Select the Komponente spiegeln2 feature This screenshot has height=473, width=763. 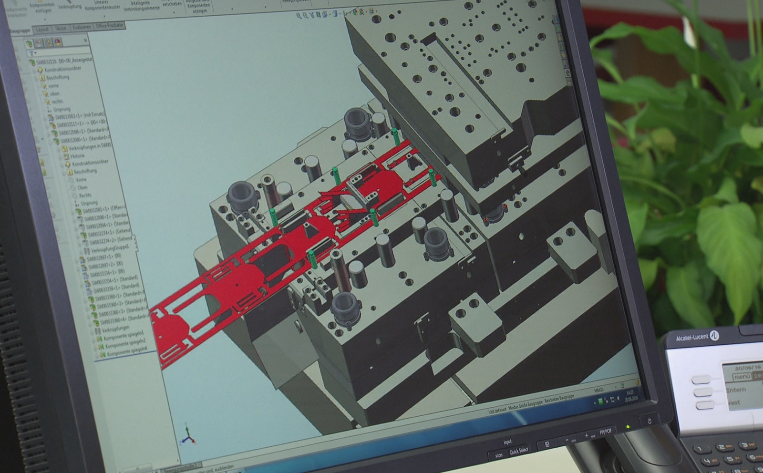[x=123, y=344]
